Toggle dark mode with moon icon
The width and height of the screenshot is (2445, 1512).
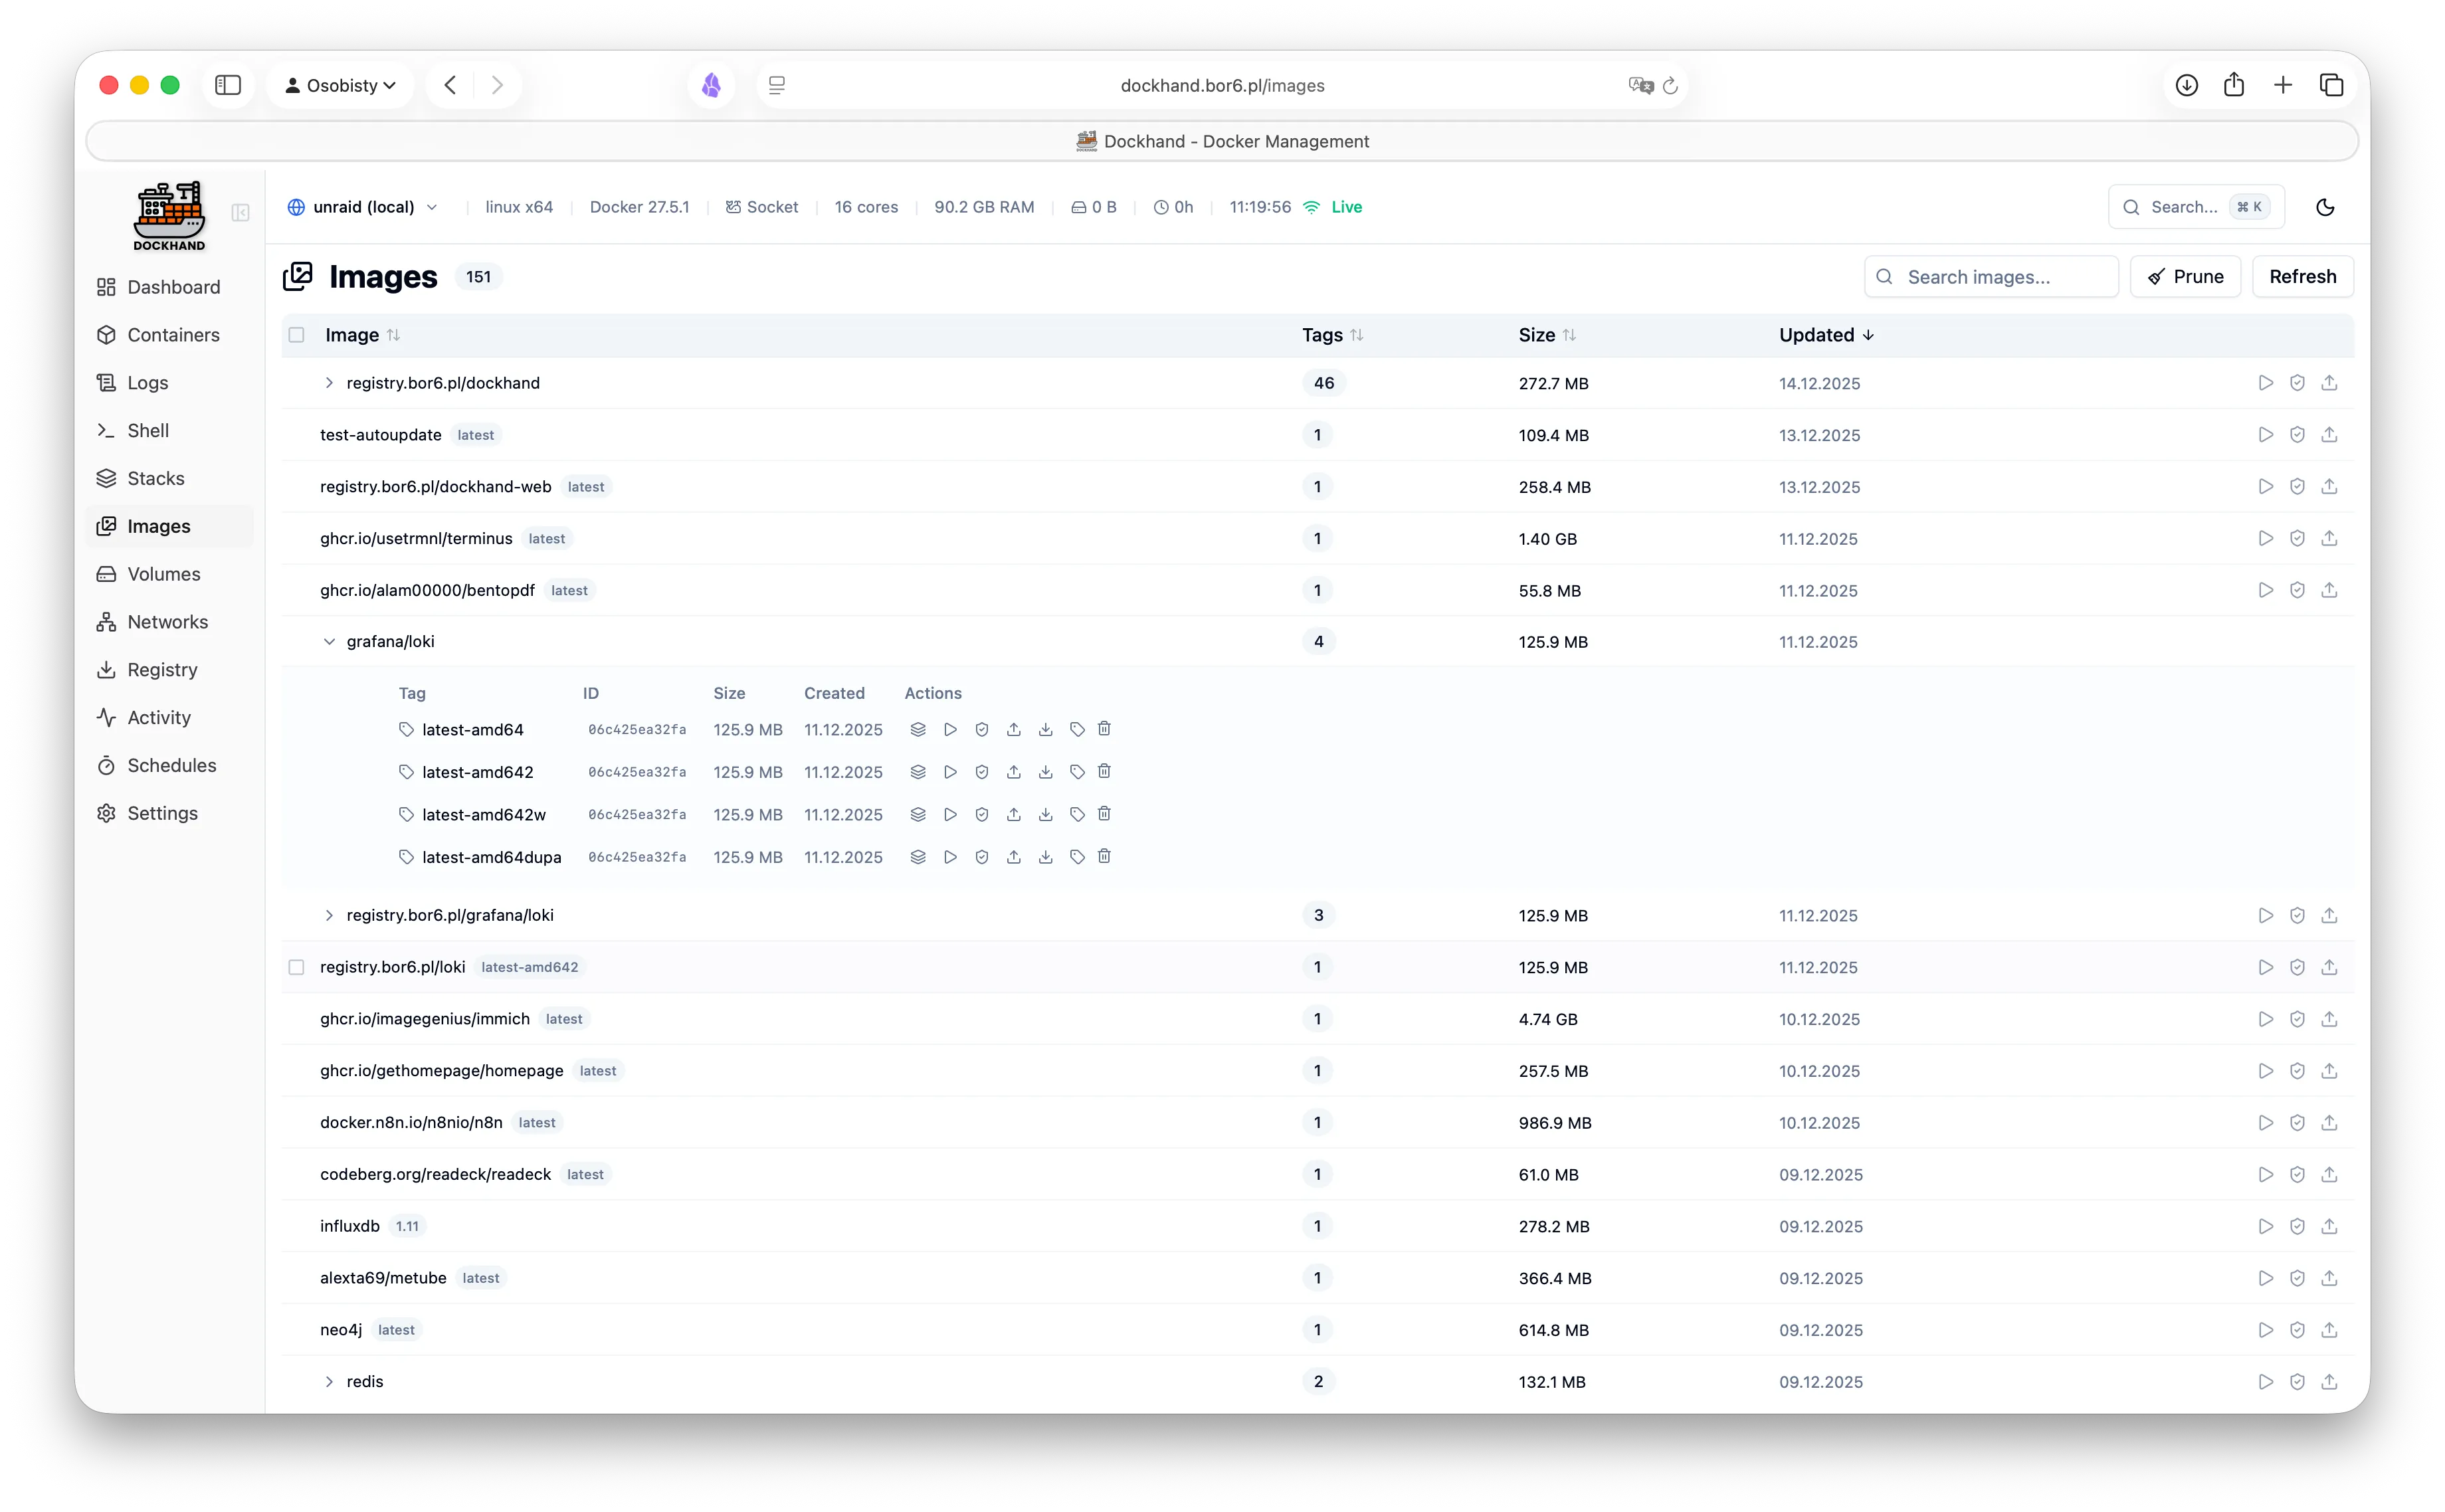[2325, 207]
